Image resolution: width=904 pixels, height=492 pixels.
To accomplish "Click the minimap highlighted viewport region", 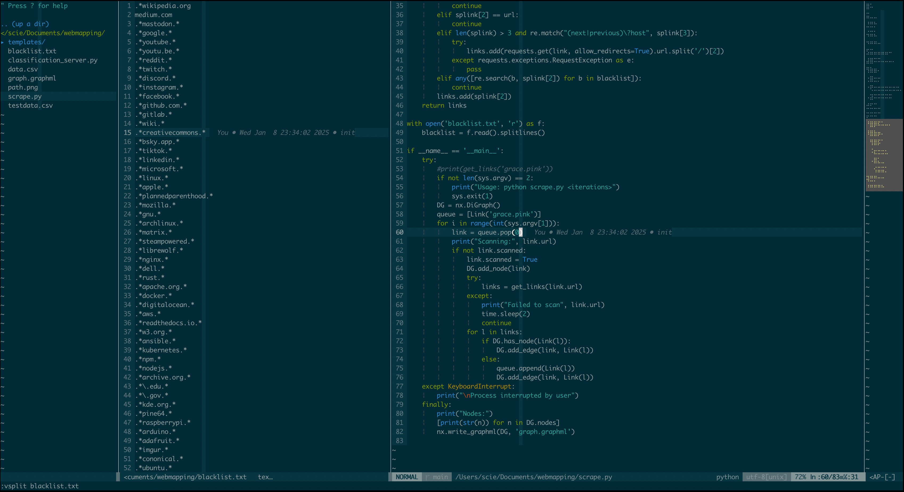I will click(x=883, y=155).
